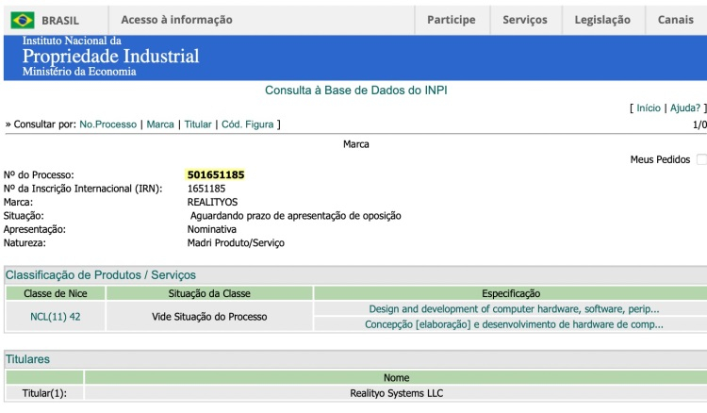Expand the 'Concepção [elaboração]' specification text
The height and width of the screenshot is (413, 707).
pos(514,324)
